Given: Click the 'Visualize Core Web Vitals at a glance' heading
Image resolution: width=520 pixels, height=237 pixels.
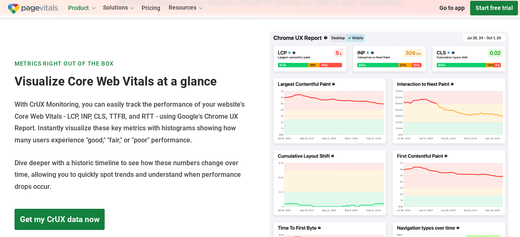Looking at the screenshot, I should tap(115, 81).
